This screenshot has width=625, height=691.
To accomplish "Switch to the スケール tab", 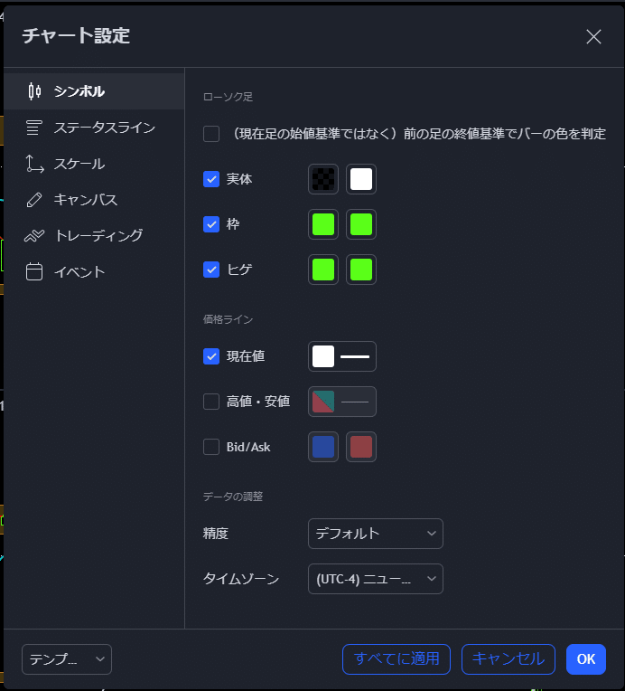I will [94, 164].
